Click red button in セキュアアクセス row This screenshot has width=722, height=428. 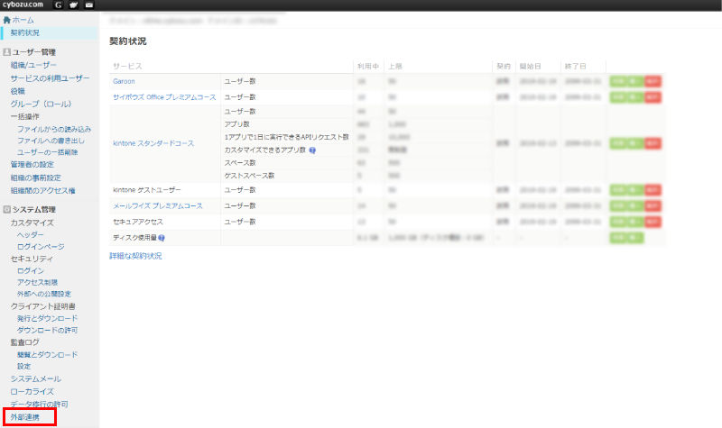[x=653, y=222]
